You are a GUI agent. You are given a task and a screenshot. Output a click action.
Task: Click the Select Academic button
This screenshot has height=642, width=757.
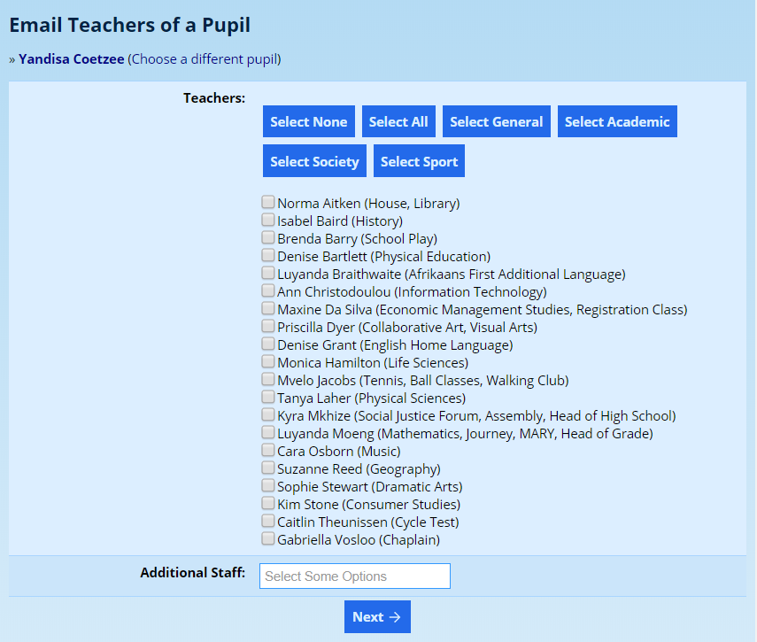pos(617,122)
